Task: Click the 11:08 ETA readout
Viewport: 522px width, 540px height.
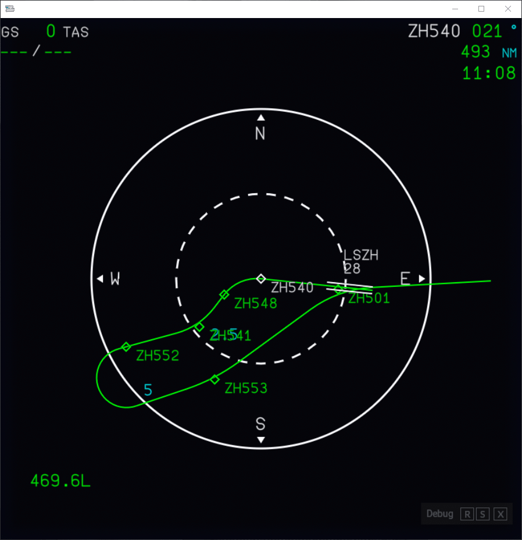Action: [488, 73]
